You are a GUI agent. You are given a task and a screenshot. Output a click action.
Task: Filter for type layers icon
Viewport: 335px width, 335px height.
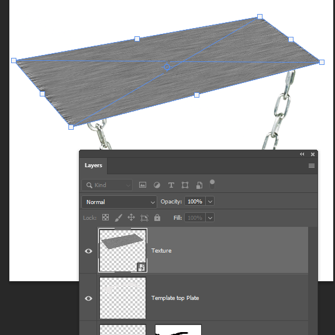tap(171, 185)
